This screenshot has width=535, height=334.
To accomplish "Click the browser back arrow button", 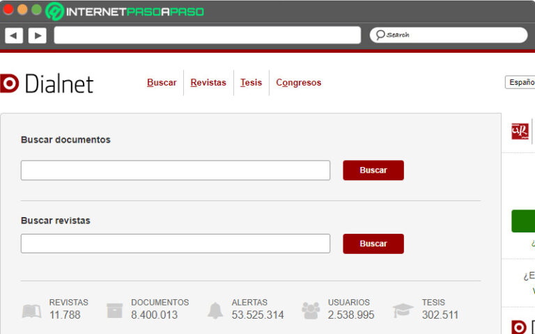I will tap(14, 35).
